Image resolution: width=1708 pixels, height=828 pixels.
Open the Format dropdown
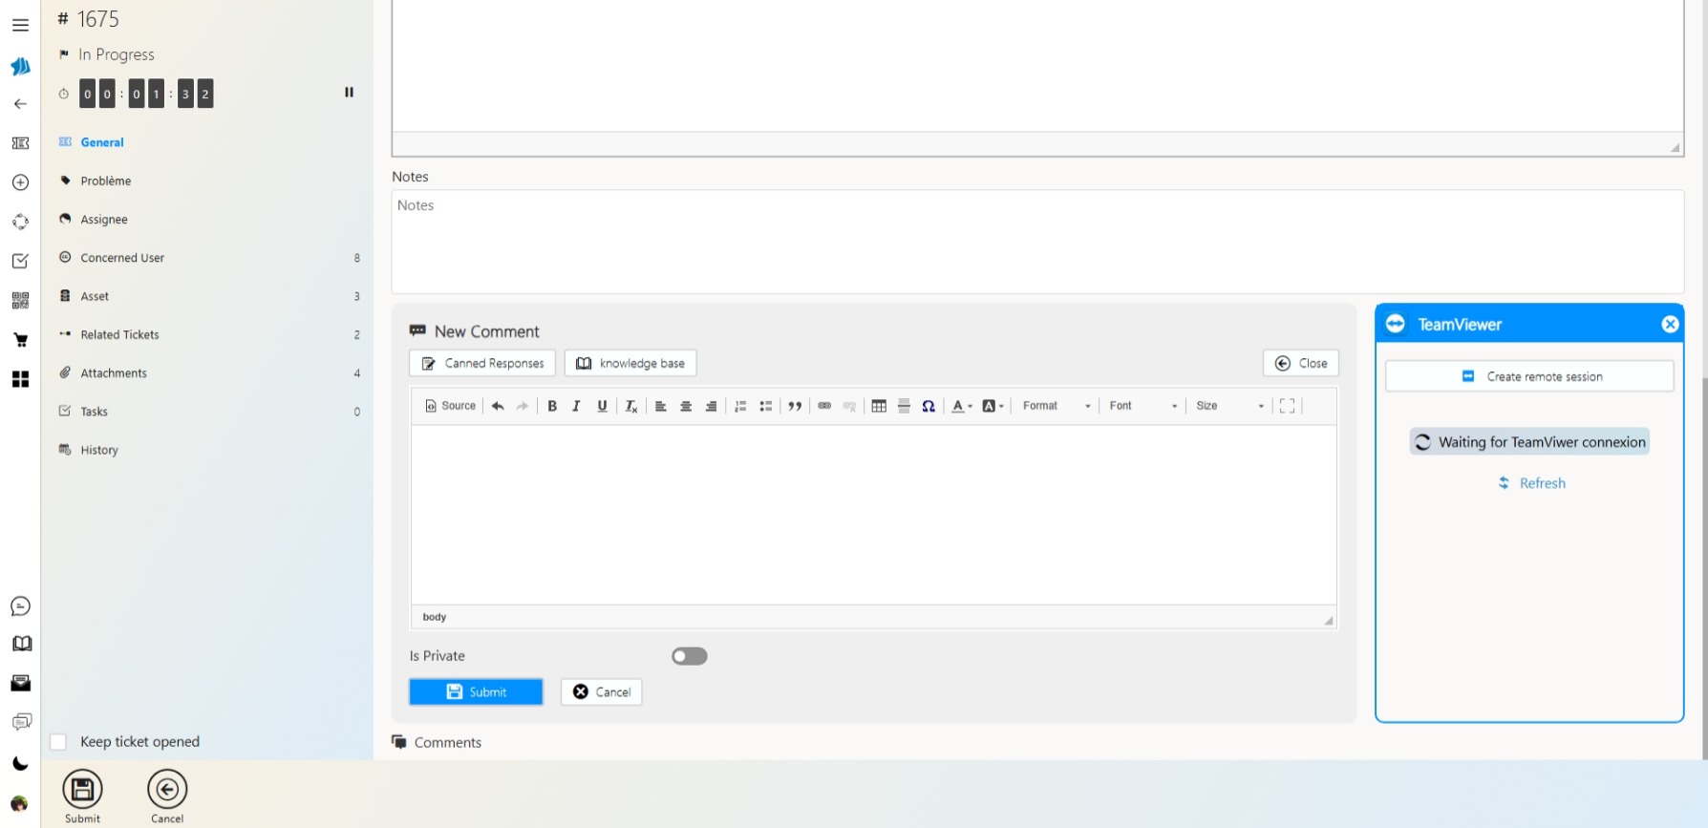pyautogui.click(x=1056, y=406)
